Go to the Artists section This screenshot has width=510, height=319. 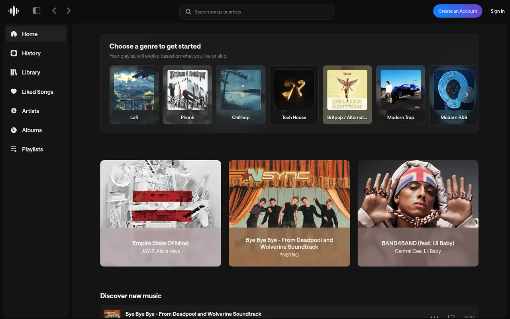pos(36,111)
